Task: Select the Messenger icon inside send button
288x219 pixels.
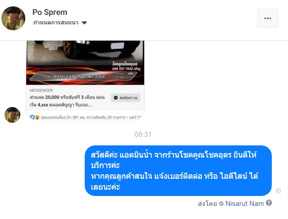Action: click(116, 98)
